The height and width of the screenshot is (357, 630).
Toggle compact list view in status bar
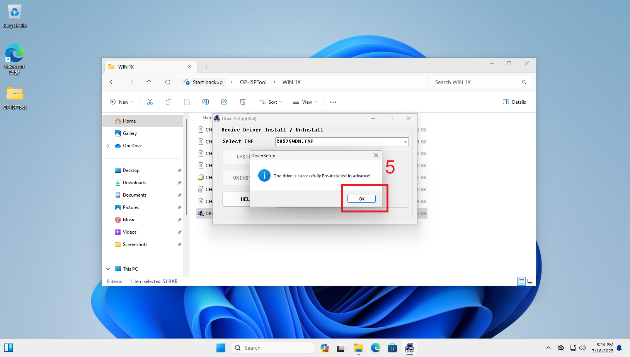click(x=521, y=281)
